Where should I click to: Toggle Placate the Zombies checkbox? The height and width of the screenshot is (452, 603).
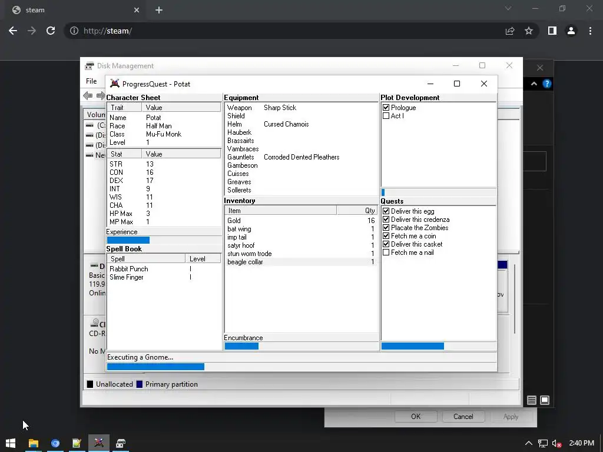click(386, 228)
